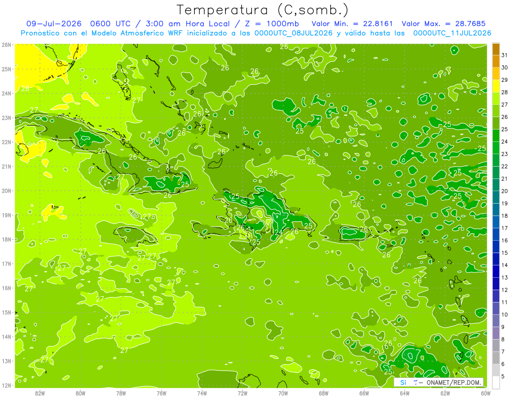Click the "60W" longitude axis label
516x399 pixels.
pos(485,393)
